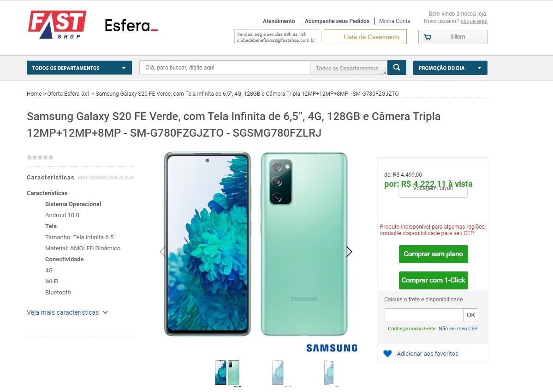This screenshot has height=392, width=553.
Task: Click the magnifying glass search button
Action: (x=396, y=67)
